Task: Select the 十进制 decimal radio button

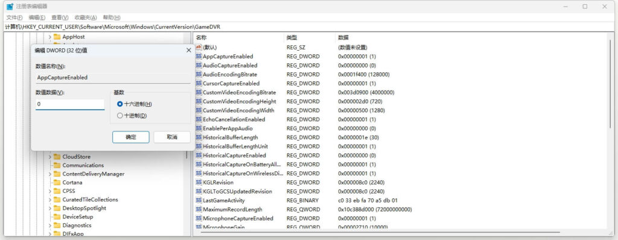Action: pyautogui.click(x=120, y=115)
